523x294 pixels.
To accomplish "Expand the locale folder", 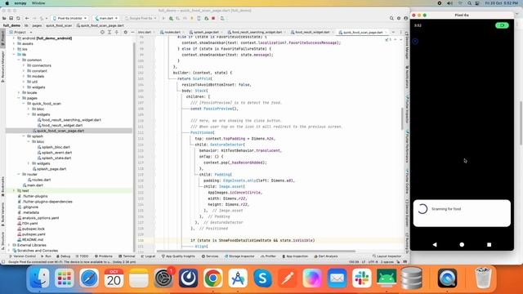I will [x=19, y=92].
